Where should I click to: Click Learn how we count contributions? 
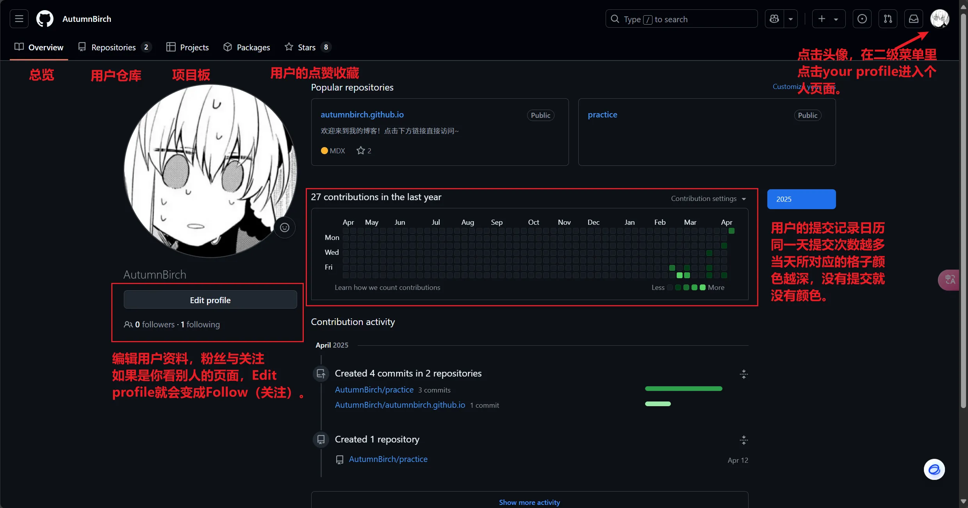(x=387, y=287)
